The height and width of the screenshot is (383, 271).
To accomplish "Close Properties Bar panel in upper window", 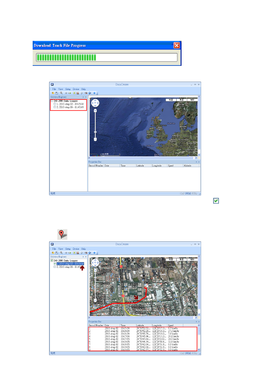I will [x=199, y=162].
